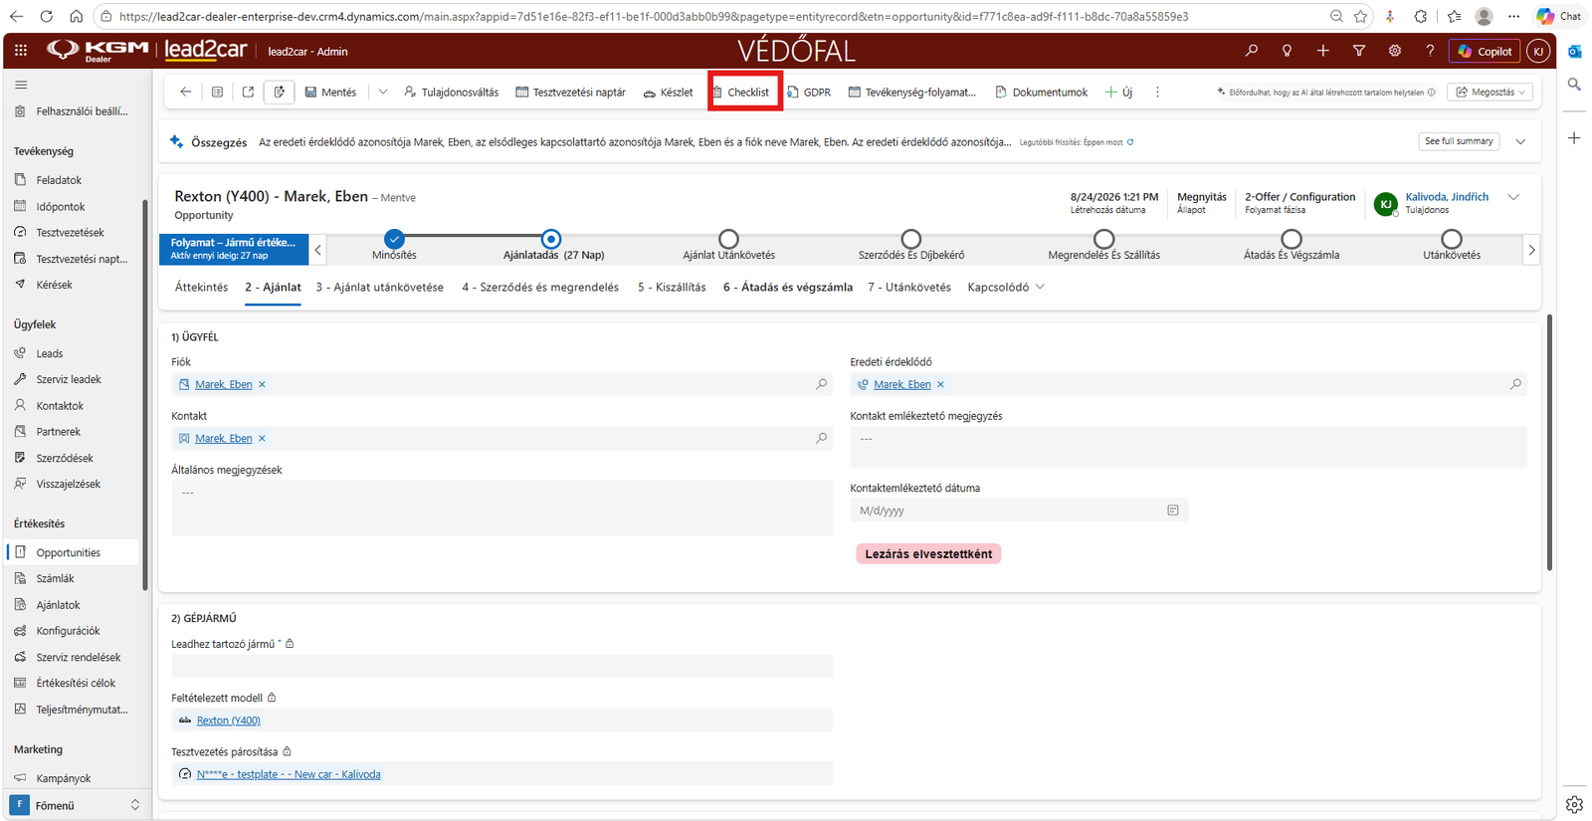Open the advanced filter funnel icon
The image size is (1592, 821).
[x=1358, y=51]
